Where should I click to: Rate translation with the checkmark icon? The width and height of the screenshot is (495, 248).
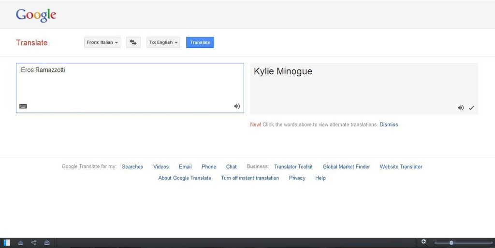(x=471, y=108)
